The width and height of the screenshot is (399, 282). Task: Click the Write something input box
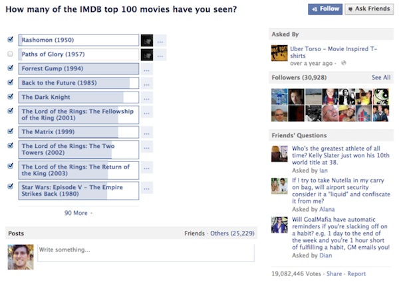click(x=146, y=253)
